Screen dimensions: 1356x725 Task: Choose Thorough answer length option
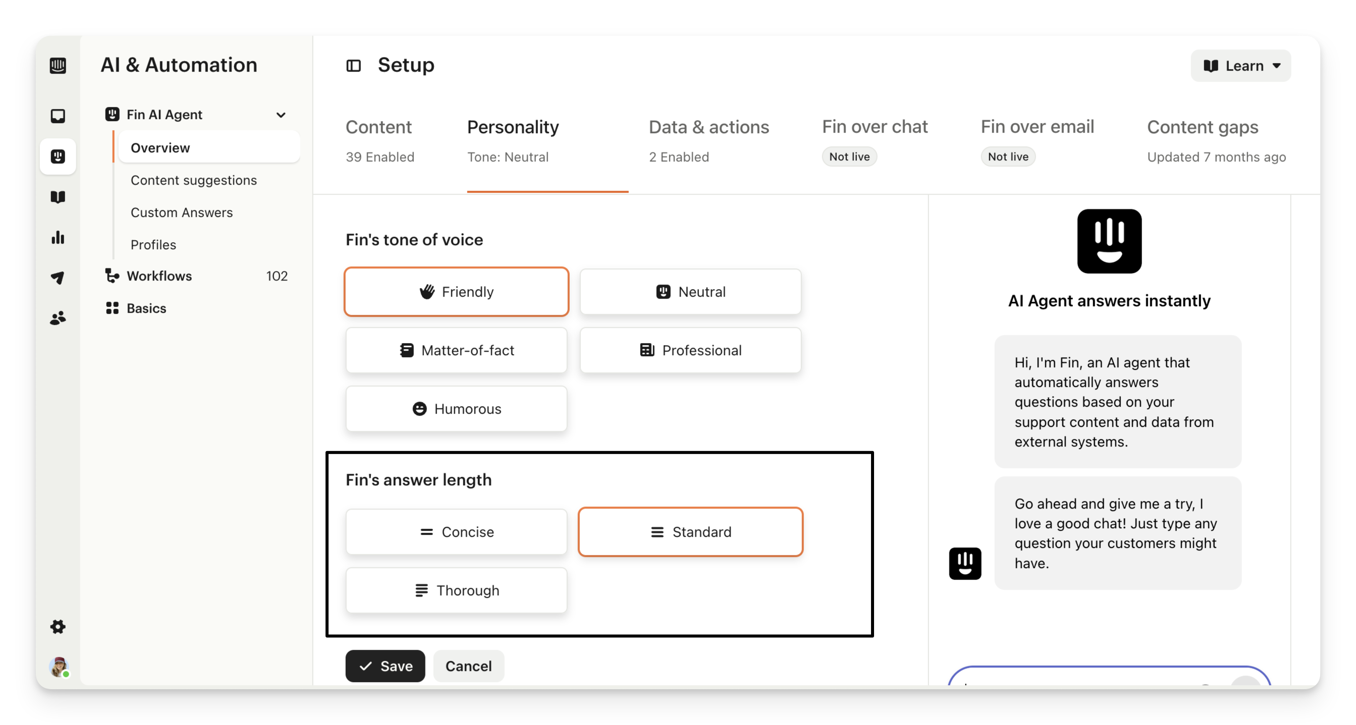tap(456, 590)
